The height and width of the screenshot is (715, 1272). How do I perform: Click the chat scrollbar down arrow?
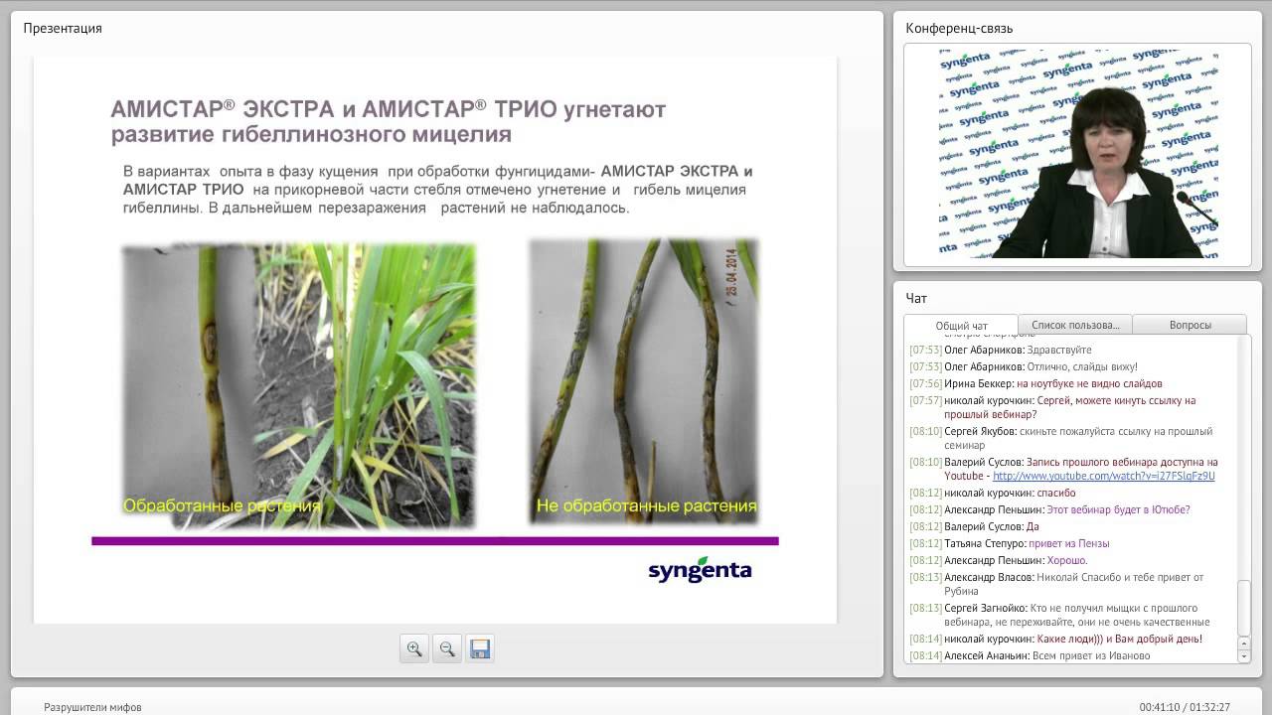1244,656
